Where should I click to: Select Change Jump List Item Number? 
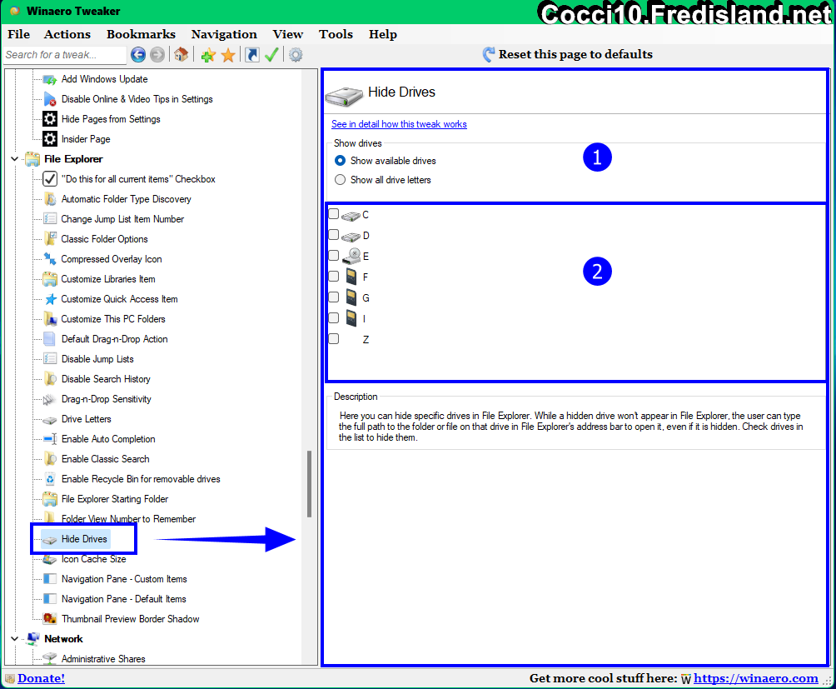(x=122, y=219)
